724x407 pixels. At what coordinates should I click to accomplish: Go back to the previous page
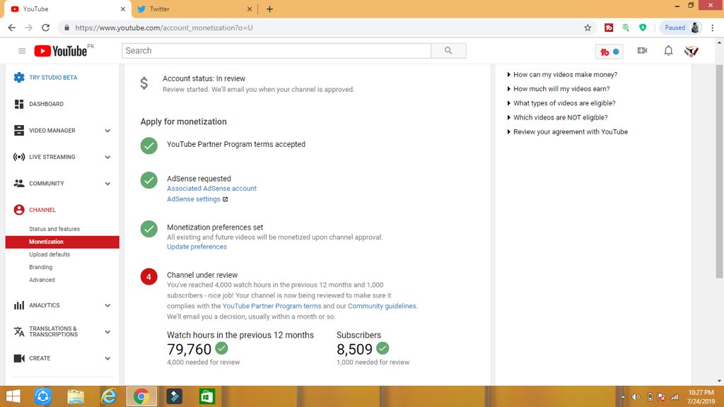(11, 28)
